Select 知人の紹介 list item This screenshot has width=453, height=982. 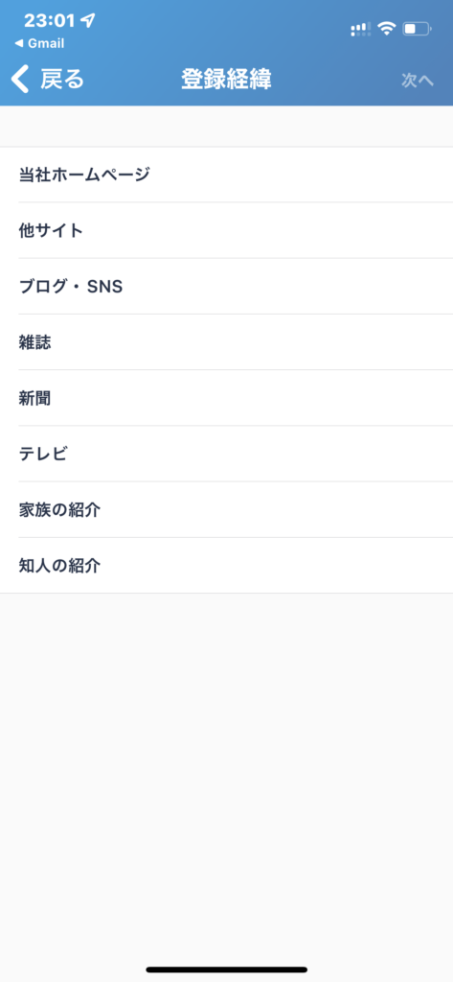coord(226,565)
